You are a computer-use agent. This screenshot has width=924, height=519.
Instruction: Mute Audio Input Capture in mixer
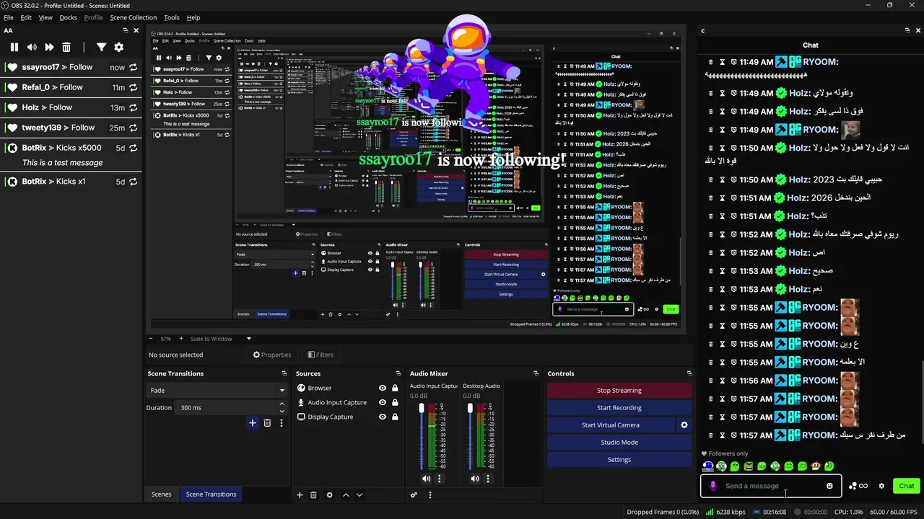(426, 479)
